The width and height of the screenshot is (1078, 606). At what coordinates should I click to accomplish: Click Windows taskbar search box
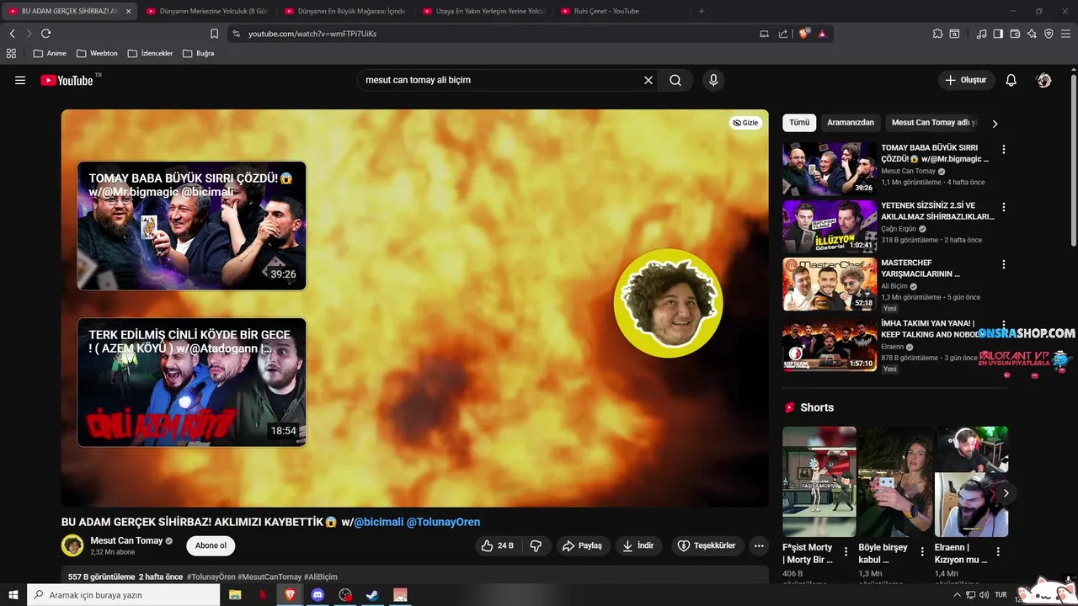[124, 595]
